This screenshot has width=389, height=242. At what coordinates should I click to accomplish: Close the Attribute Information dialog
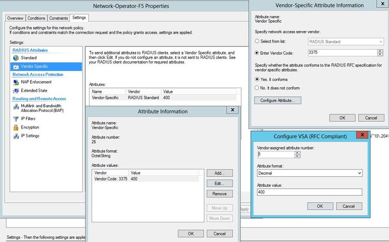pyautogui.click(x=232, y=110)
